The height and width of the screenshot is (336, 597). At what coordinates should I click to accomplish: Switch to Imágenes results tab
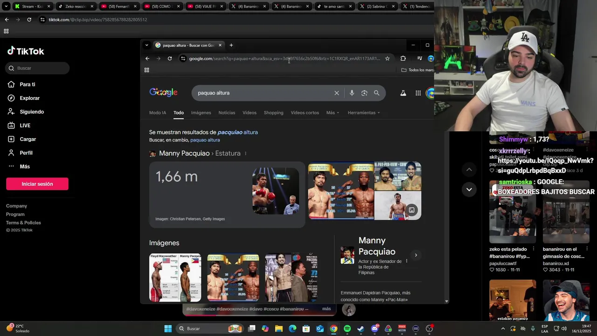[x=201, y=112]
